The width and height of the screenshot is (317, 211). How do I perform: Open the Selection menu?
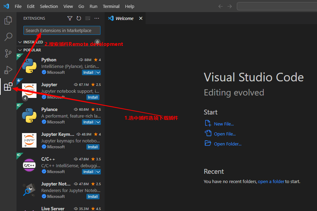(x=49, y=7)
